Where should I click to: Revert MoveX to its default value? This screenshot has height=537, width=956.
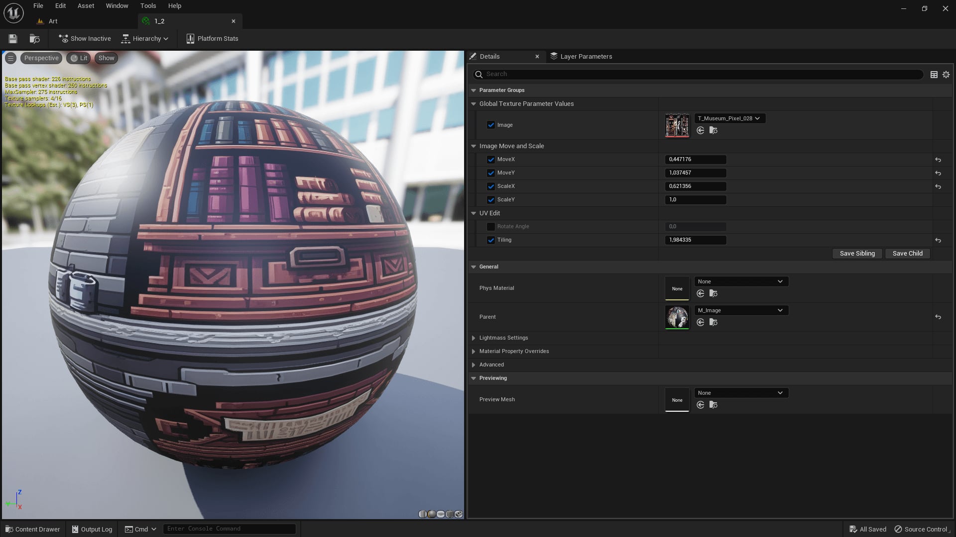tap(938, 160)
